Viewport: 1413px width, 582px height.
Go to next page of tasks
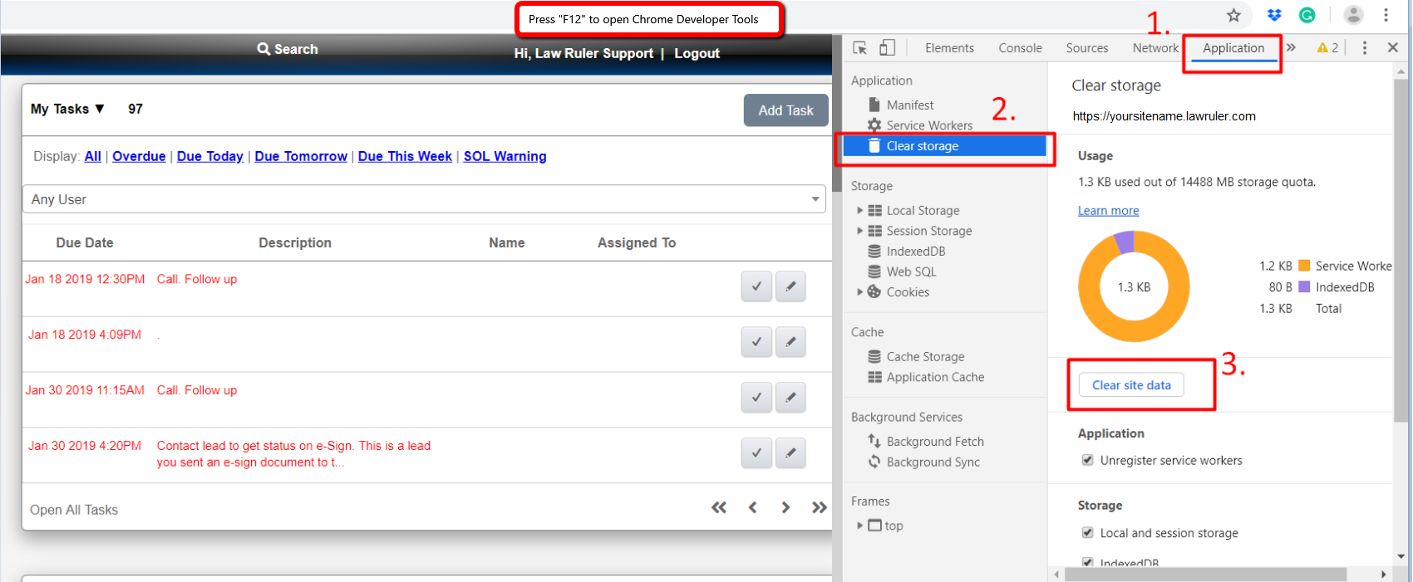(x=785, y=507)
